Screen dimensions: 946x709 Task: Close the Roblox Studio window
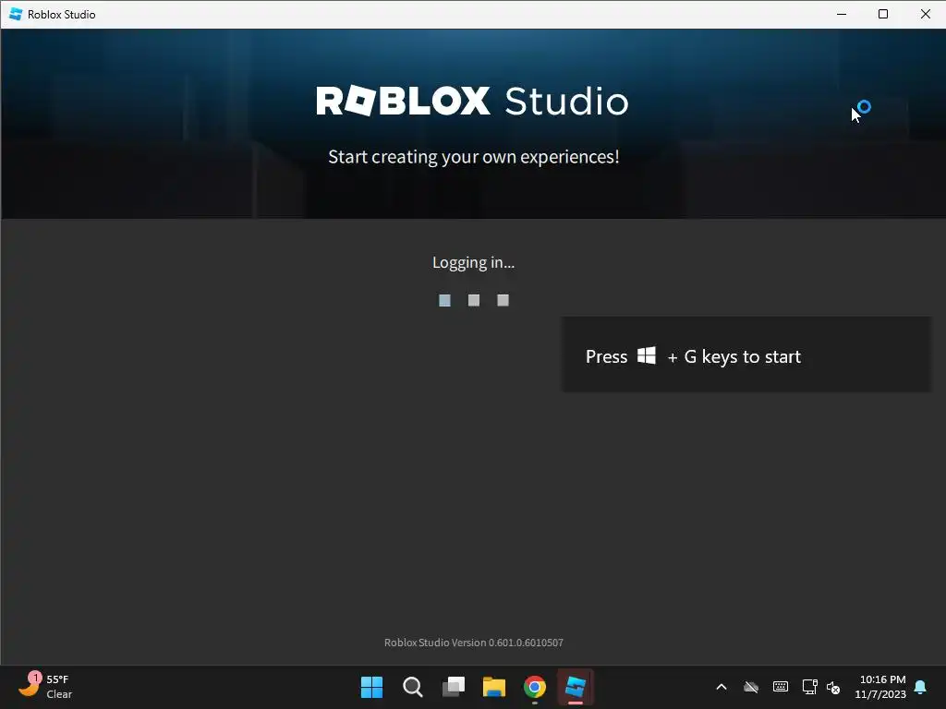tap(925, 14)
